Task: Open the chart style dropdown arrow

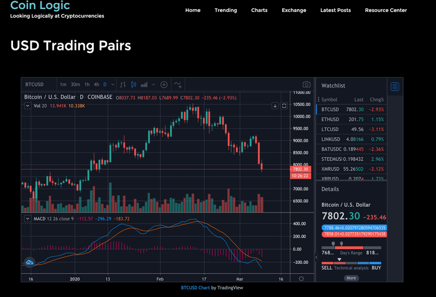Action: tap(153, 85)
